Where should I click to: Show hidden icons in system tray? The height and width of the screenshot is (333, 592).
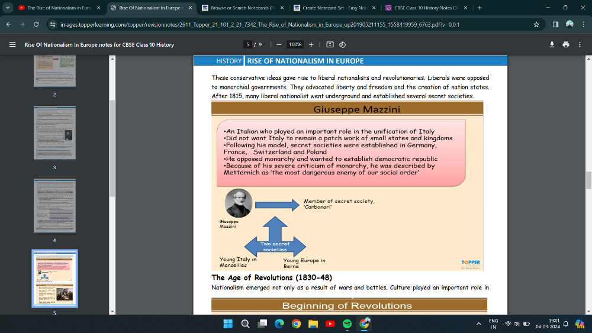[478, 324]
